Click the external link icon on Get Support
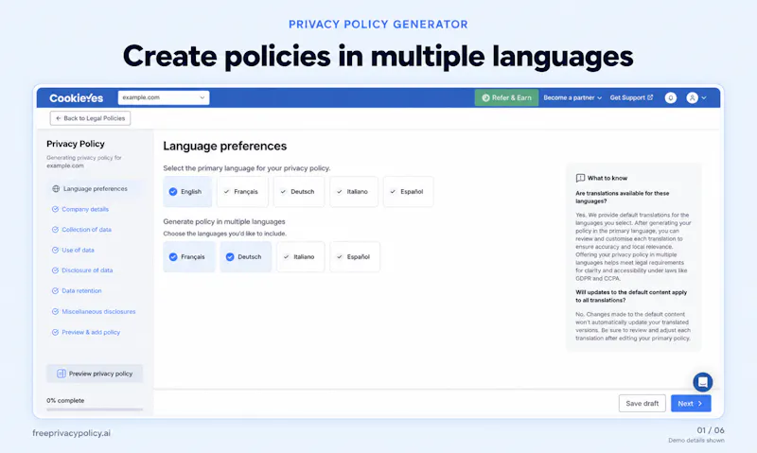The image size is (757, 453). point(650,97)
